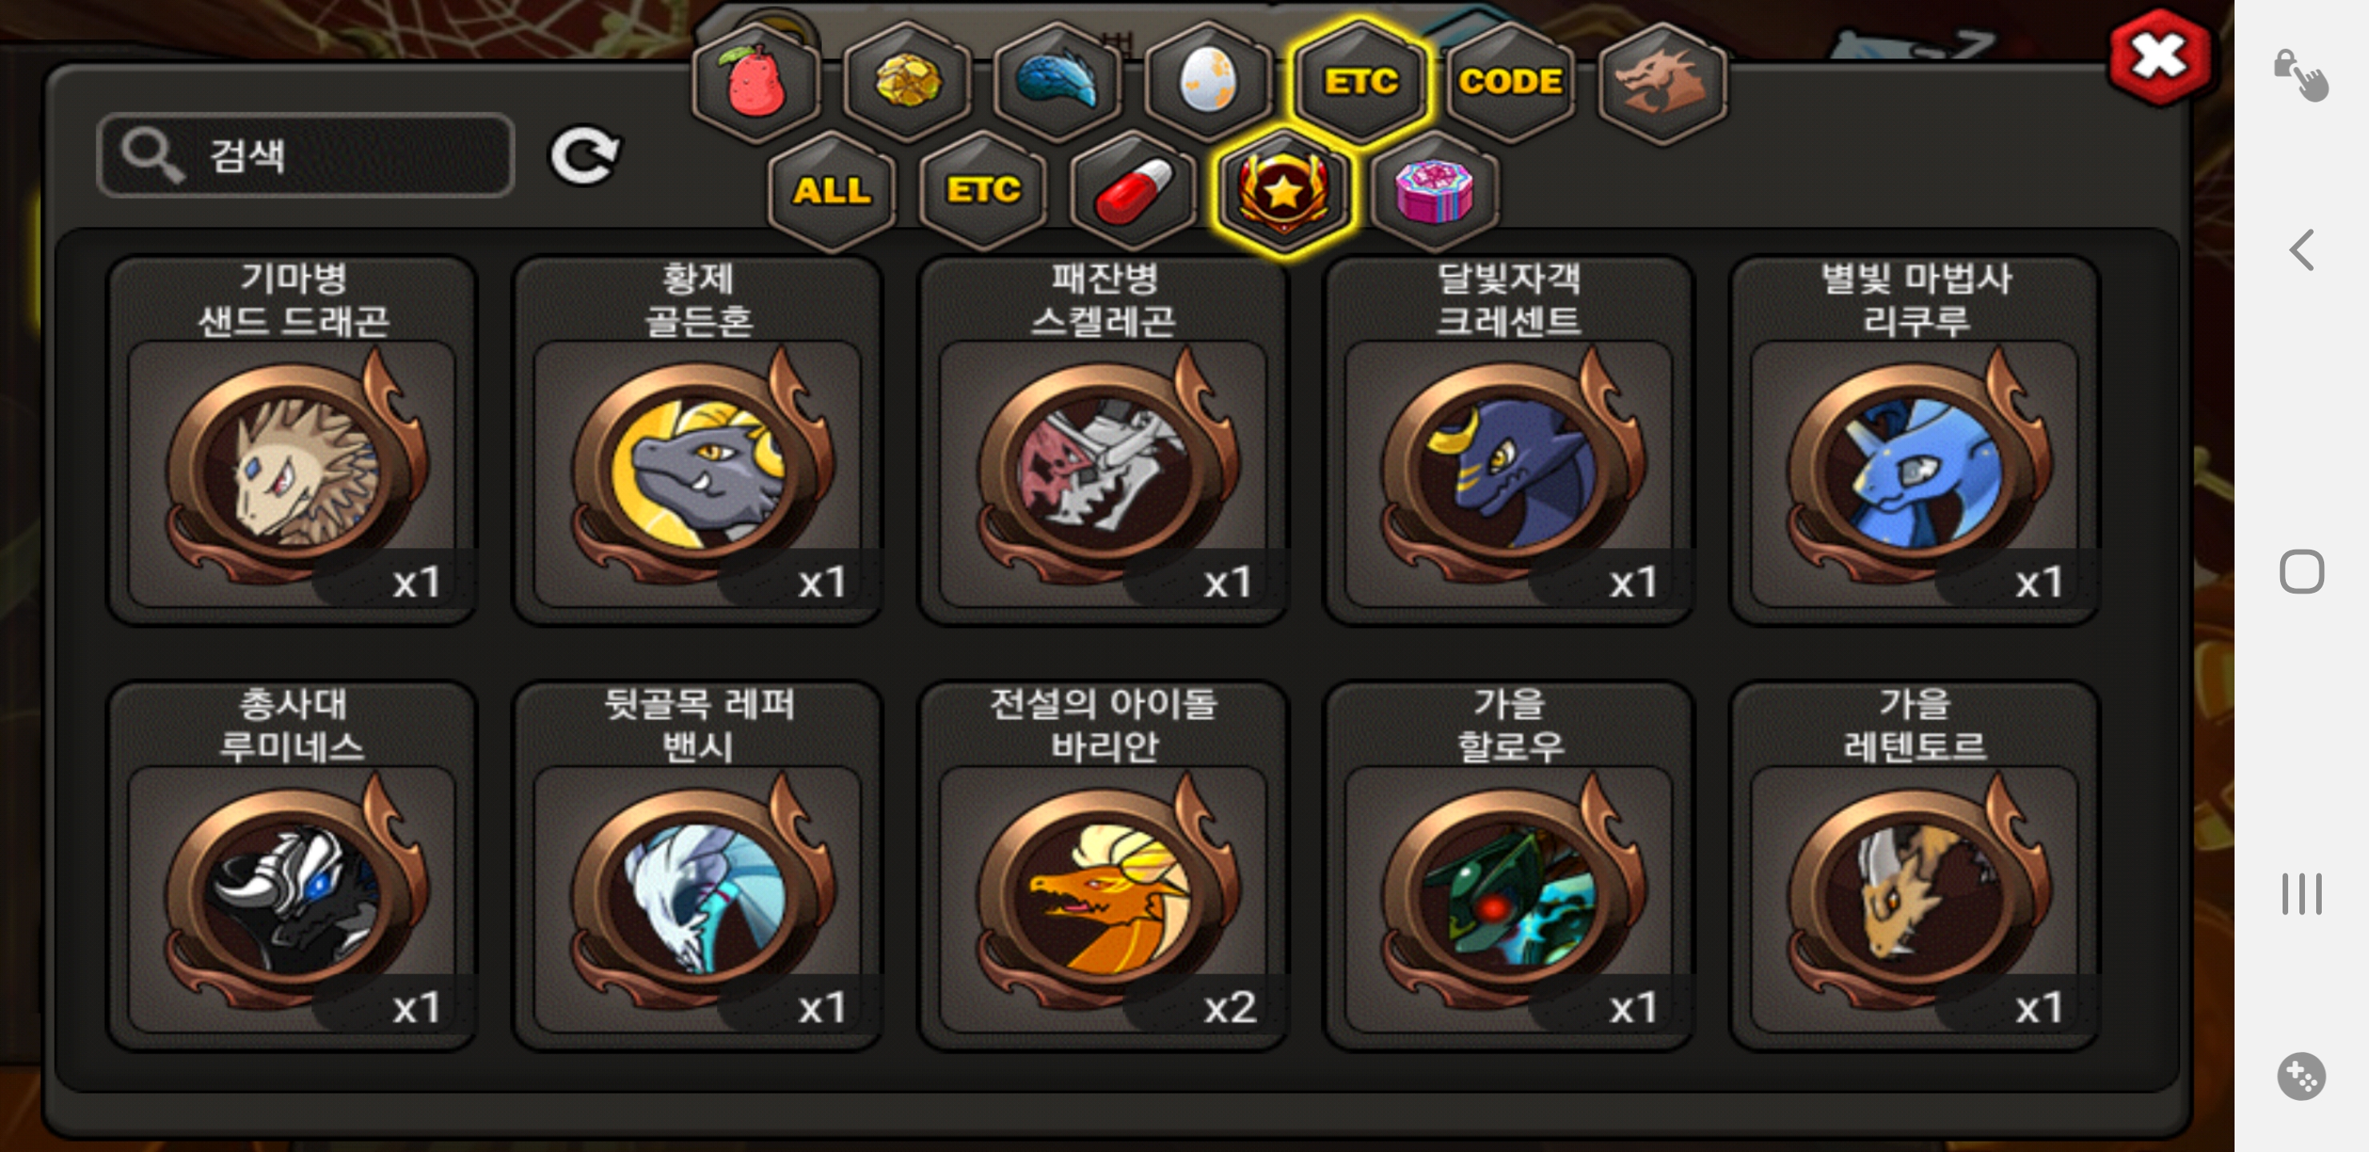Screen dimensions: 2369x1152
Task: Open the dragon egg category tab
Action: click(1208, 82)
